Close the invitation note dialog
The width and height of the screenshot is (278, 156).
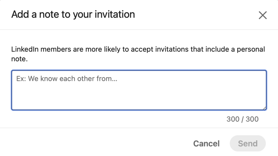coord(263,15)
